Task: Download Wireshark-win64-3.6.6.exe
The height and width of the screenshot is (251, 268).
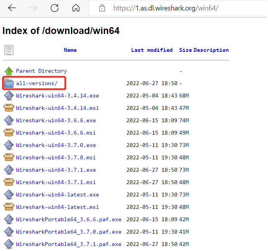Action: pos(56,120)
